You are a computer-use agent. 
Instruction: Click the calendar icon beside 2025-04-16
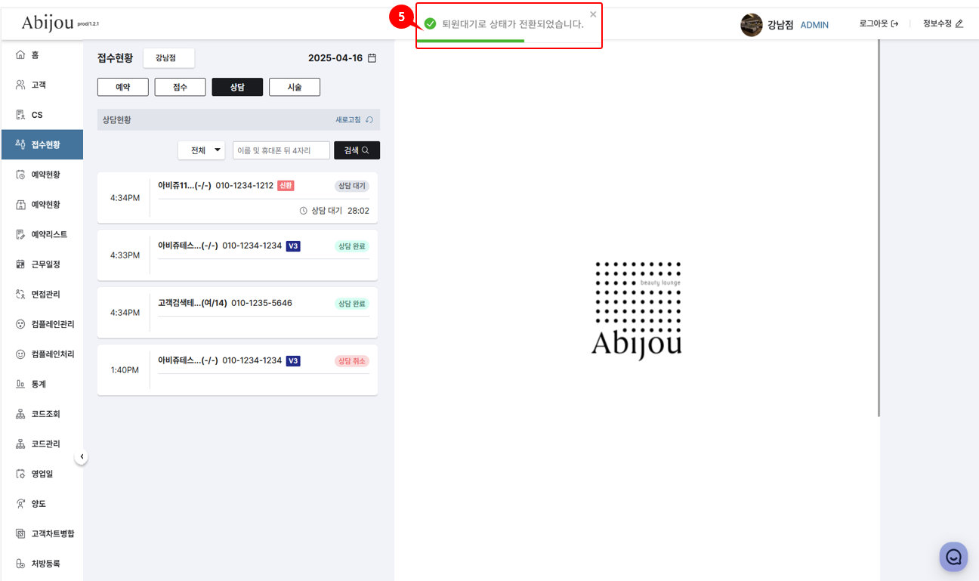(372, 58)
